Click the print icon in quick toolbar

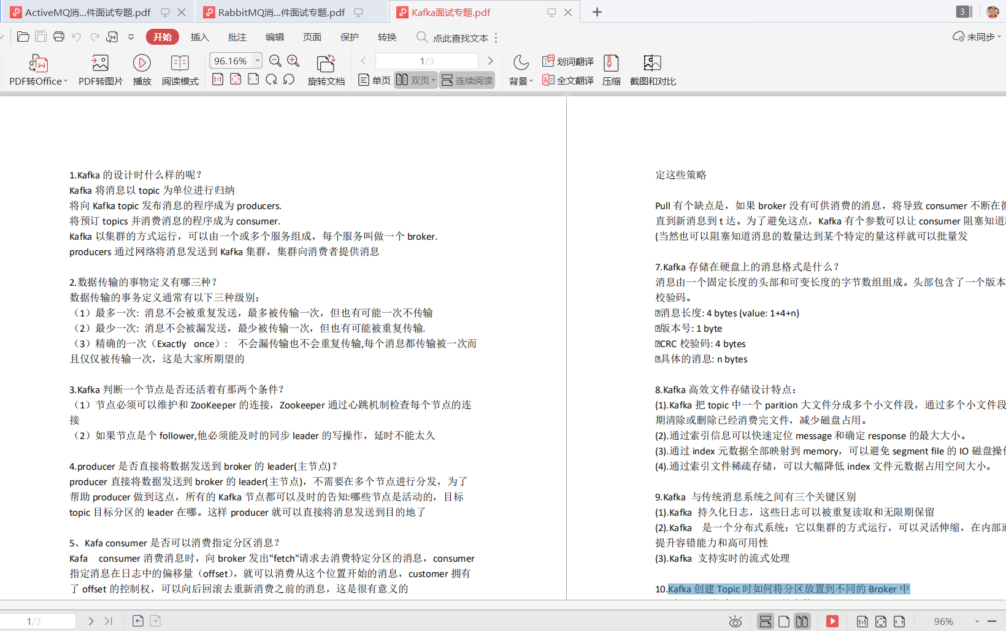(59, 37)
